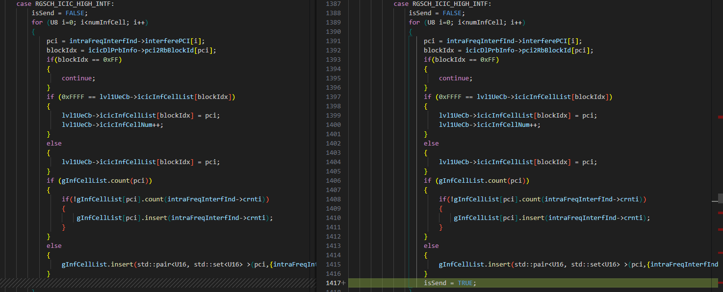Click line number 1415 in right gutter
This screenshot has height=292, width=723.
coord(333,265)
